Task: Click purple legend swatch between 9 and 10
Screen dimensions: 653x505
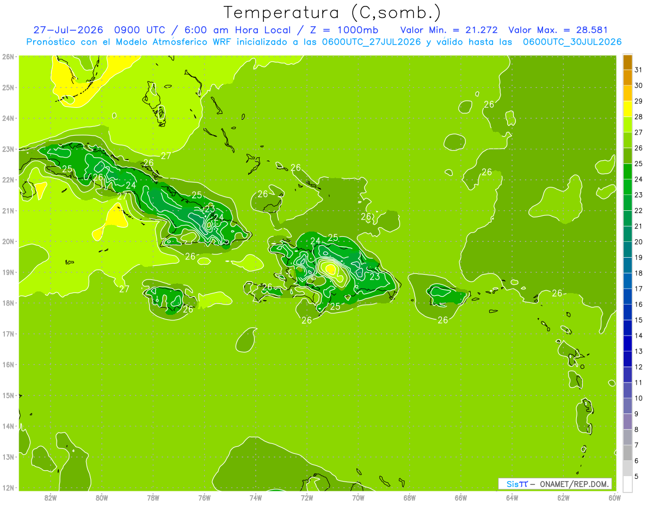Action: 627,406
